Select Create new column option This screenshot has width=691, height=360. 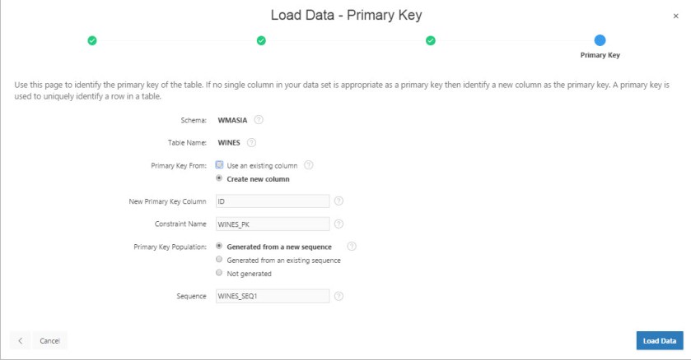click(x=220, y=178)
